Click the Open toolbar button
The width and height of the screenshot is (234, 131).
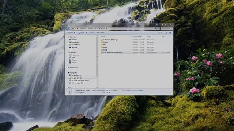point(82,33)
